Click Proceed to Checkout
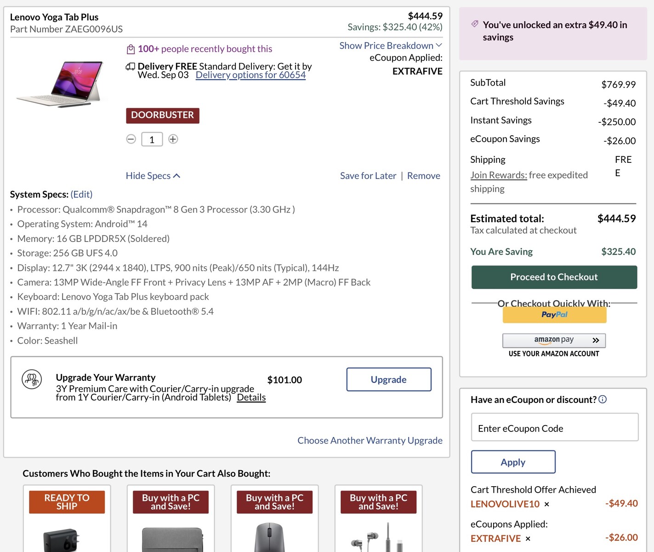 point(554,277)
